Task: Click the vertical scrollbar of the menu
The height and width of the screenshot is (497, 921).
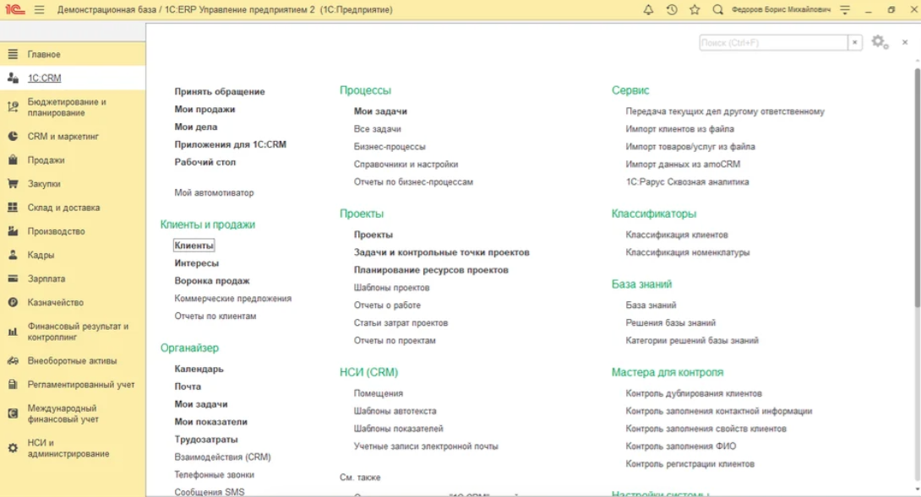Action: pos(917,188)
